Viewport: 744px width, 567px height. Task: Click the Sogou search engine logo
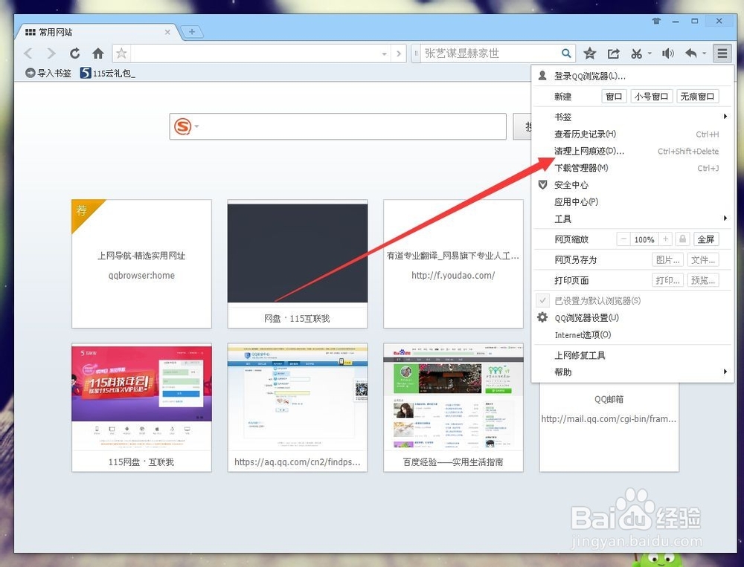pos(183,126)
